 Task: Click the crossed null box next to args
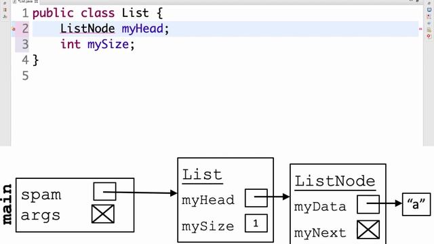[x=103, y=214]
